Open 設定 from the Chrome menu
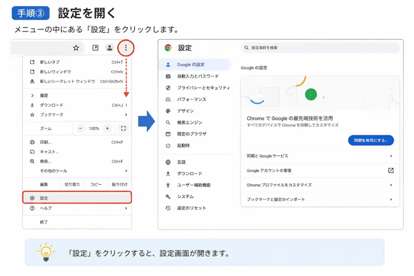This screenshot has height=276, width=414. tap(77, 198)
